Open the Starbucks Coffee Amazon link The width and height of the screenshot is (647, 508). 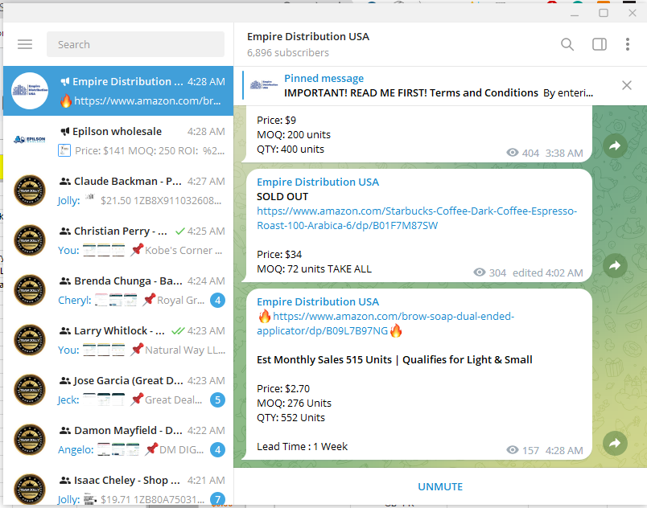(417, 218)
